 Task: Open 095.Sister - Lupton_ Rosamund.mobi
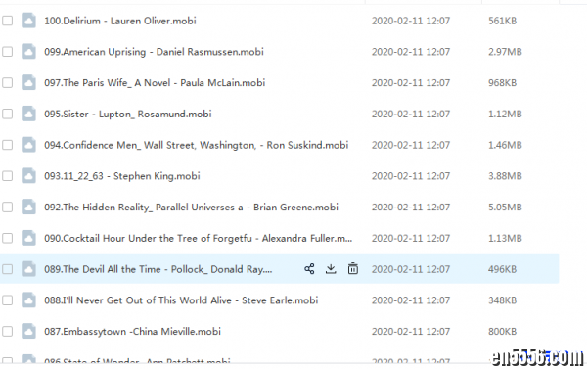pos(128,114)
